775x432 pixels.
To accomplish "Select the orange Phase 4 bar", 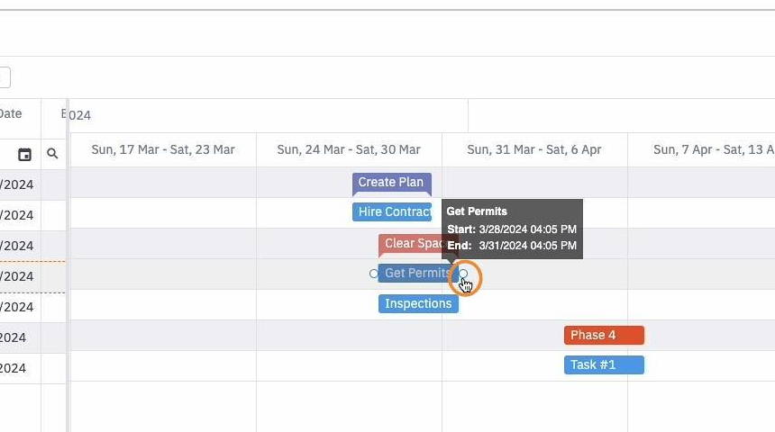I will coord(604,335).
